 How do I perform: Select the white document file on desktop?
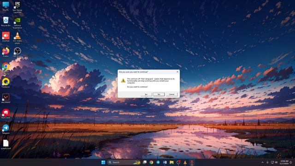(6, 144)
